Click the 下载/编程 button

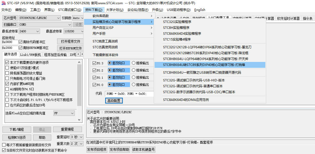(x=17, y=129)
